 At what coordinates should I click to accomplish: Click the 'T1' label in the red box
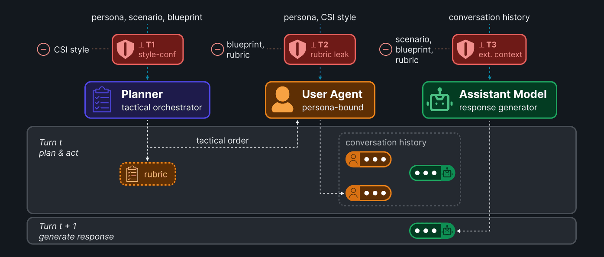point(151,45)
